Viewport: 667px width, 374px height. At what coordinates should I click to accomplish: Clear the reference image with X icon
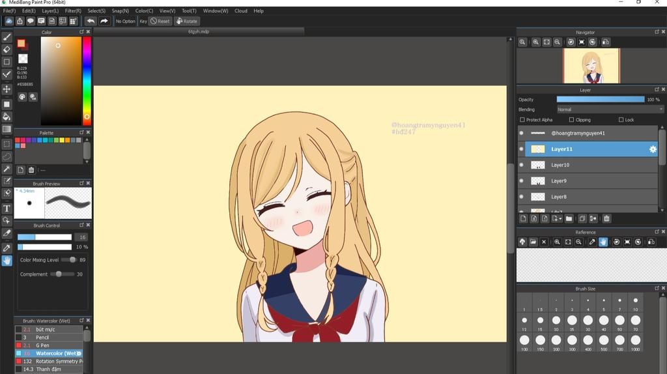point(544,242)
